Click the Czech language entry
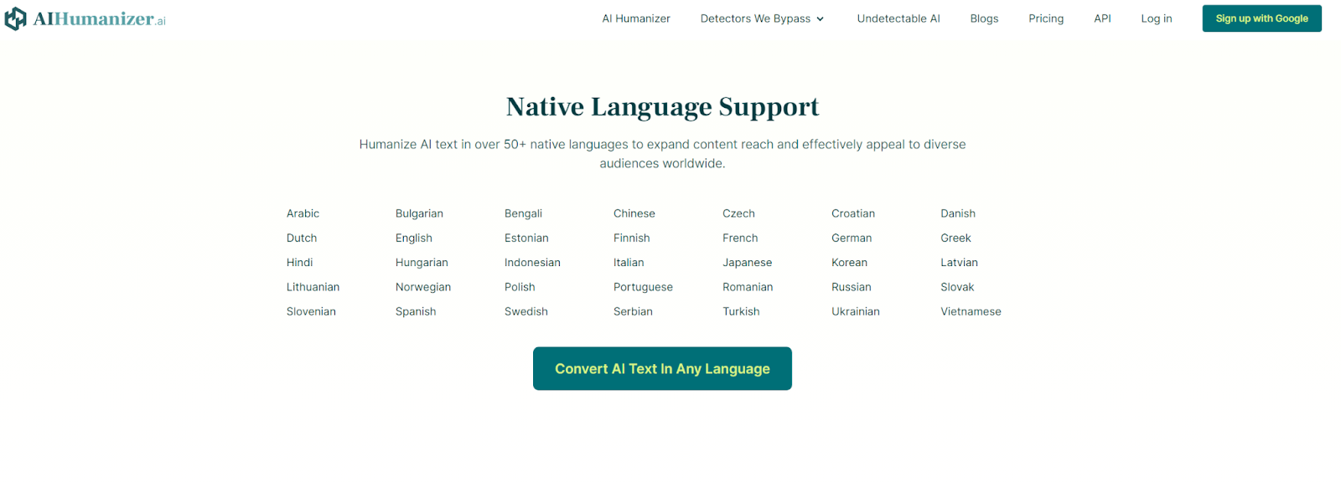The width and height of the screenshot is (1341, 482). (738, 213)
